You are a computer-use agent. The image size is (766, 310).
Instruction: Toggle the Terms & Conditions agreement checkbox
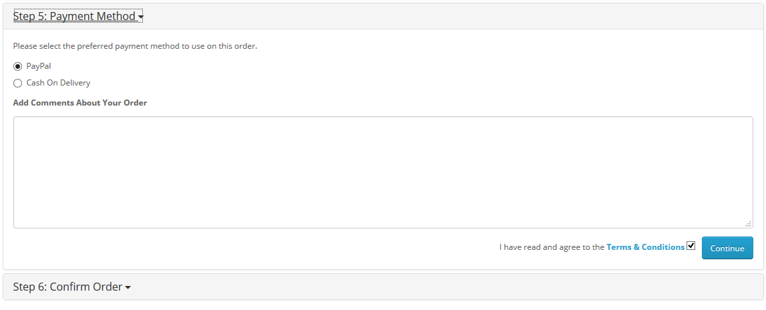coord(691,246)
